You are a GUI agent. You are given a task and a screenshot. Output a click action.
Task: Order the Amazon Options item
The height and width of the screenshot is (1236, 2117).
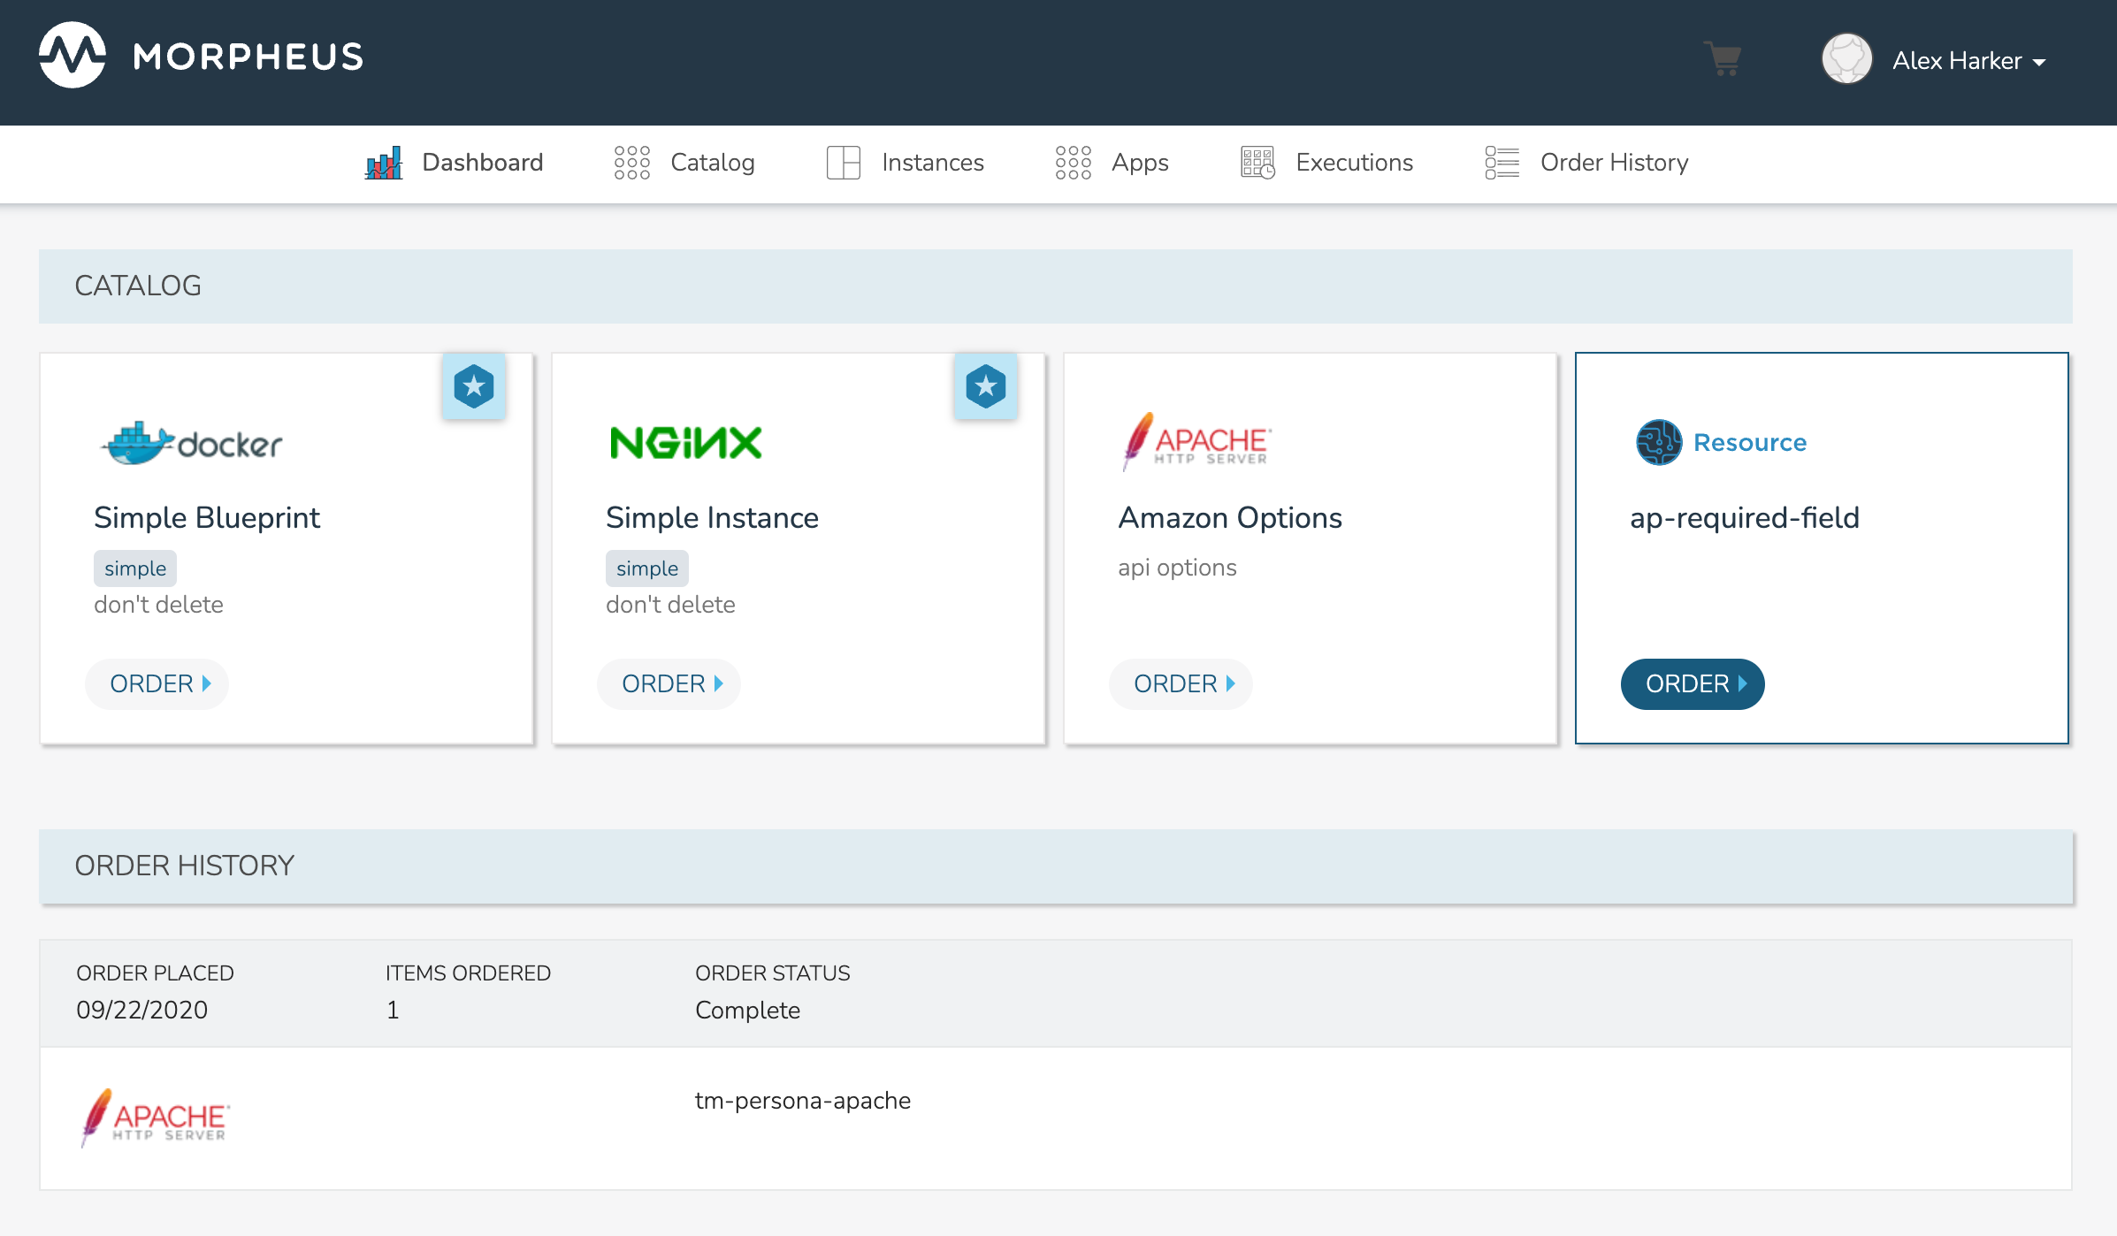(1181, 683)
